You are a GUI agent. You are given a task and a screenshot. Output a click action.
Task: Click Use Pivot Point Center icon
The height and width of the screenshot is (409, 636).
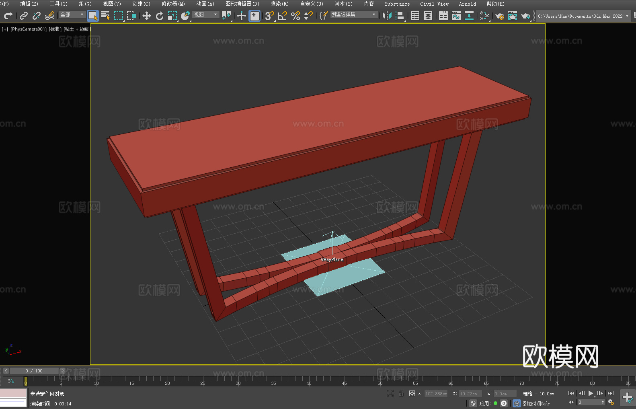point(226,16)
